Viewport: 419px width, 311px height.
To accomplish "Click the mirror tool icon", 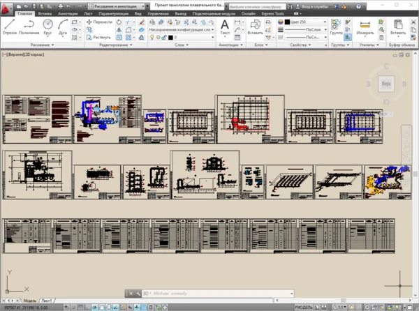I will tap(119, 29).
